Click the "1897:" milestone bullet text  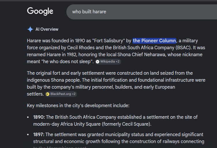pyautogui.click(x=39, y=134)
